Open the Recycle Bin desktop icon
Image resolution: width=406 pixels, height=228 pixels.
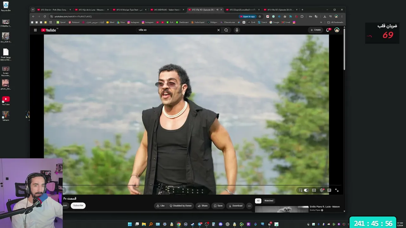(6, 6)
